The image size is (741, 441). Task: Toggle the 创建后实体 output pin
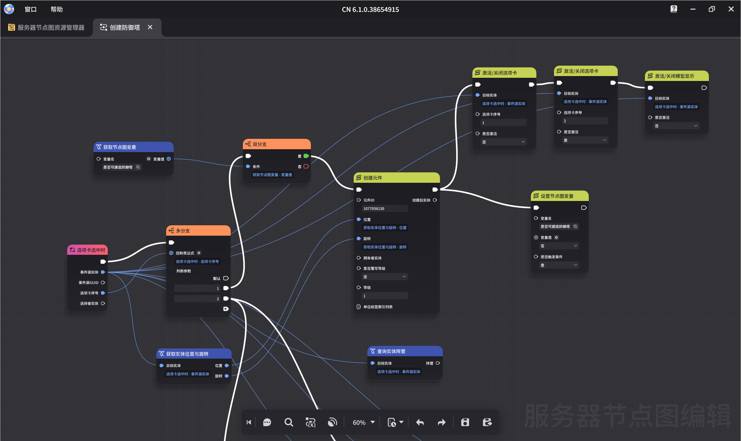(435, 200)
